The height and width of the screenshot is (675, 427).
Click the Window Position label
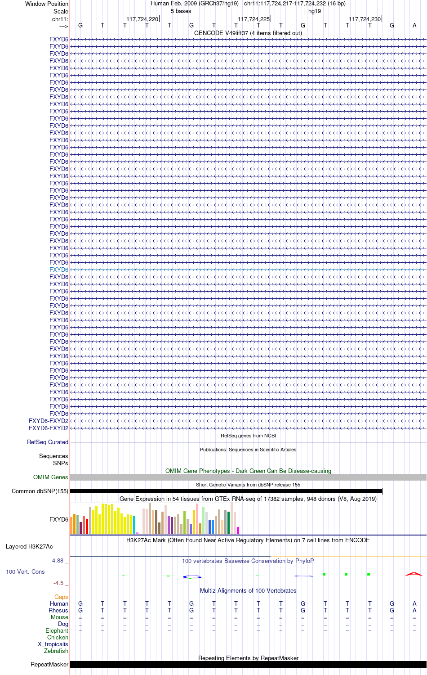pyautogui.click(x=47, y=4)
